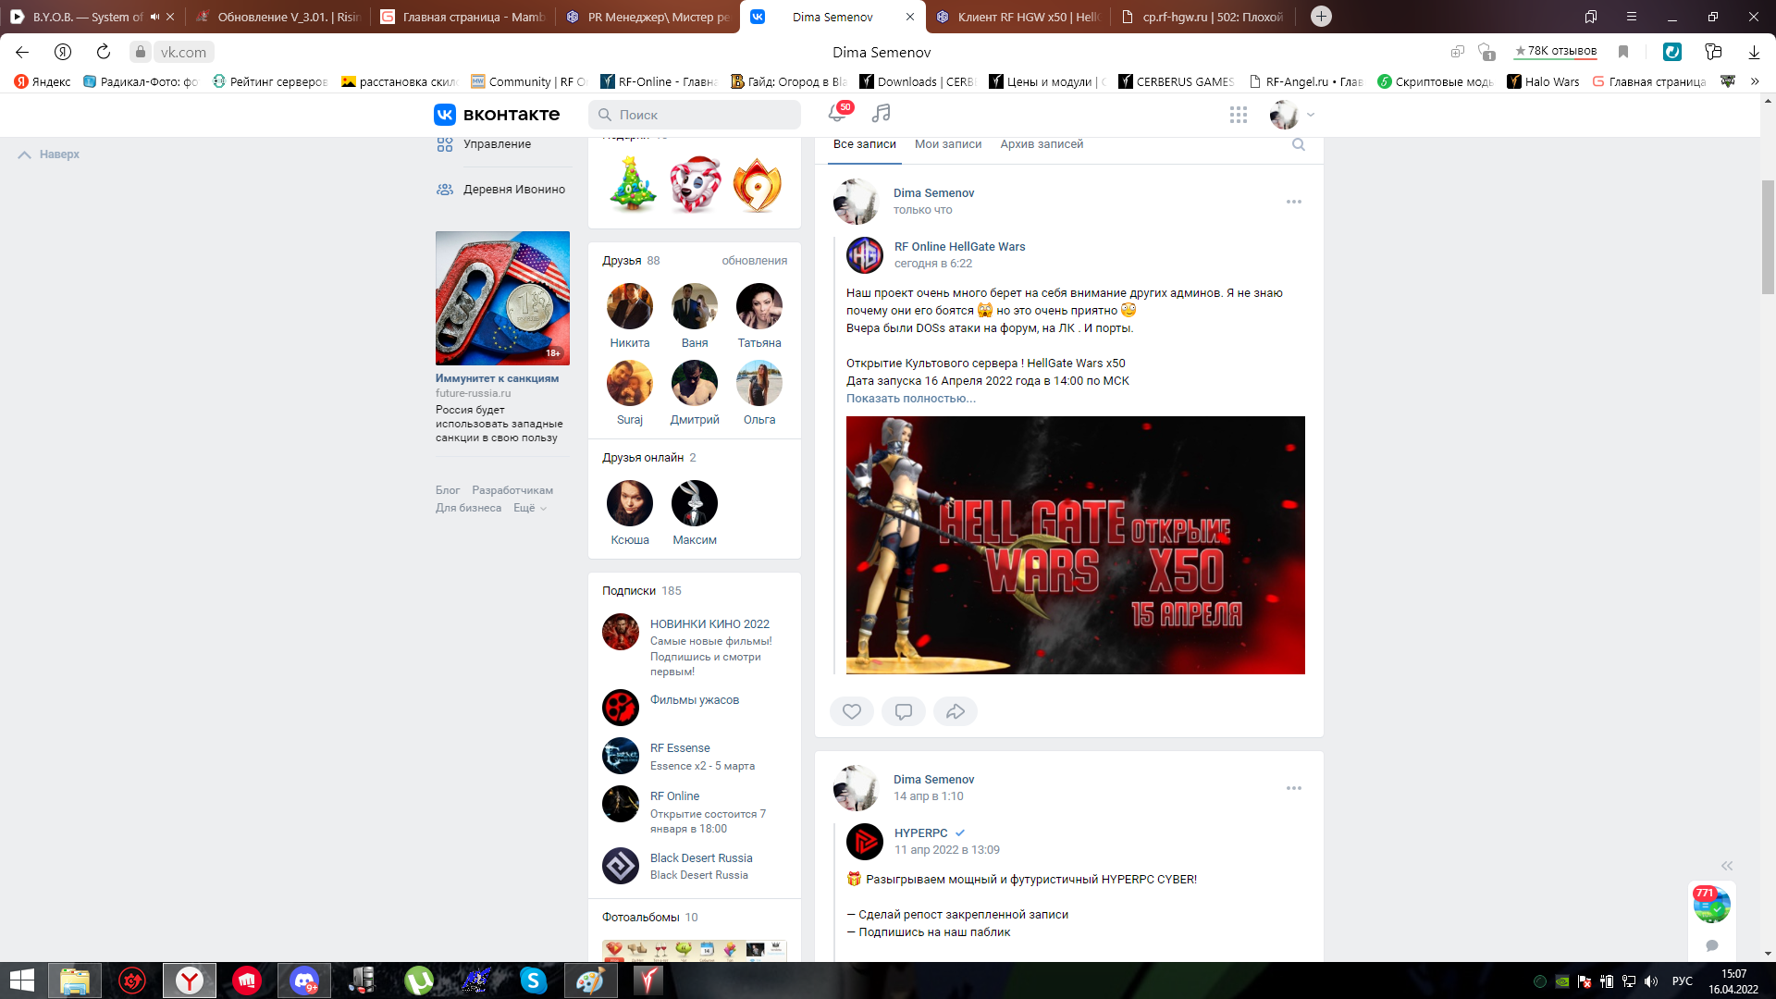Switch to Мои записи tab

click(948, 144)
